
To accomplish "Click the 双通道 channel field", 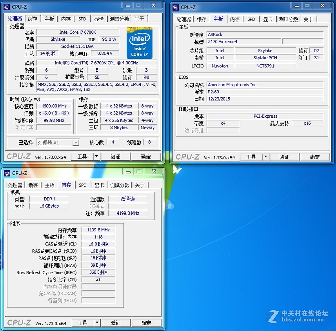I will click(x=128, y=199).
